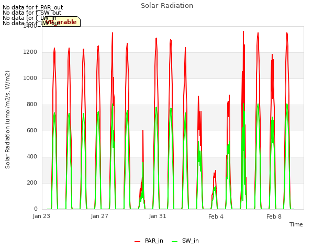Click the Feb 8 x-axis label

[274, 216]
